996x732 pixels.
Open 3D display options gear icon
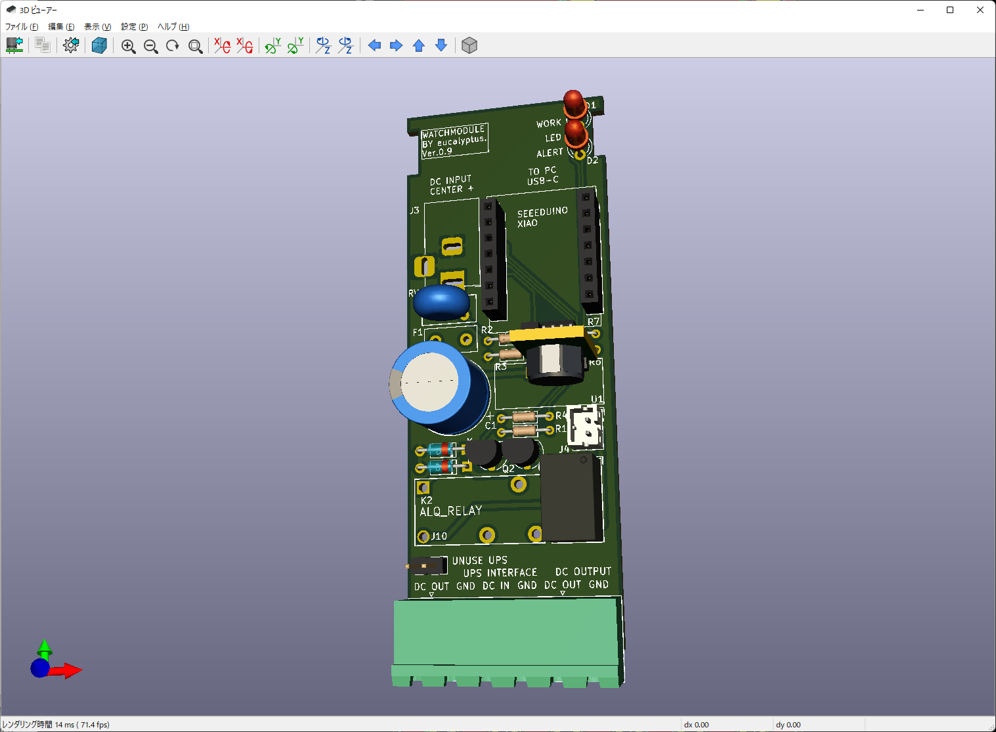[71, 45]
